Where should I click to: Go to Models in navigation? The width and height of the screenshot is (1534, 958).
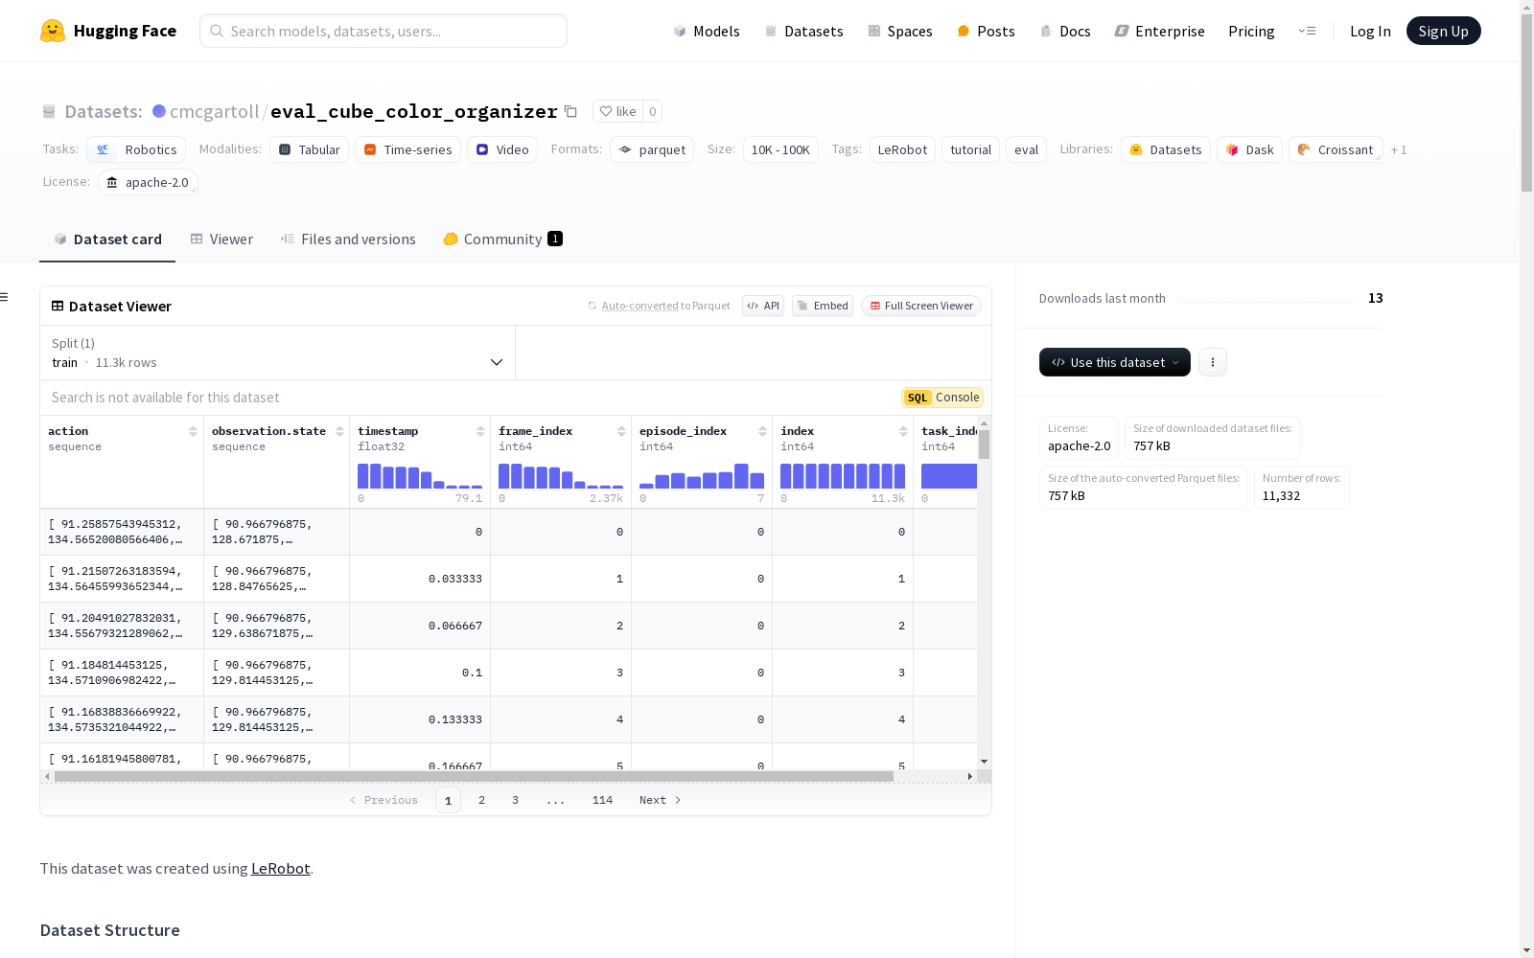(x=707, y=31)
